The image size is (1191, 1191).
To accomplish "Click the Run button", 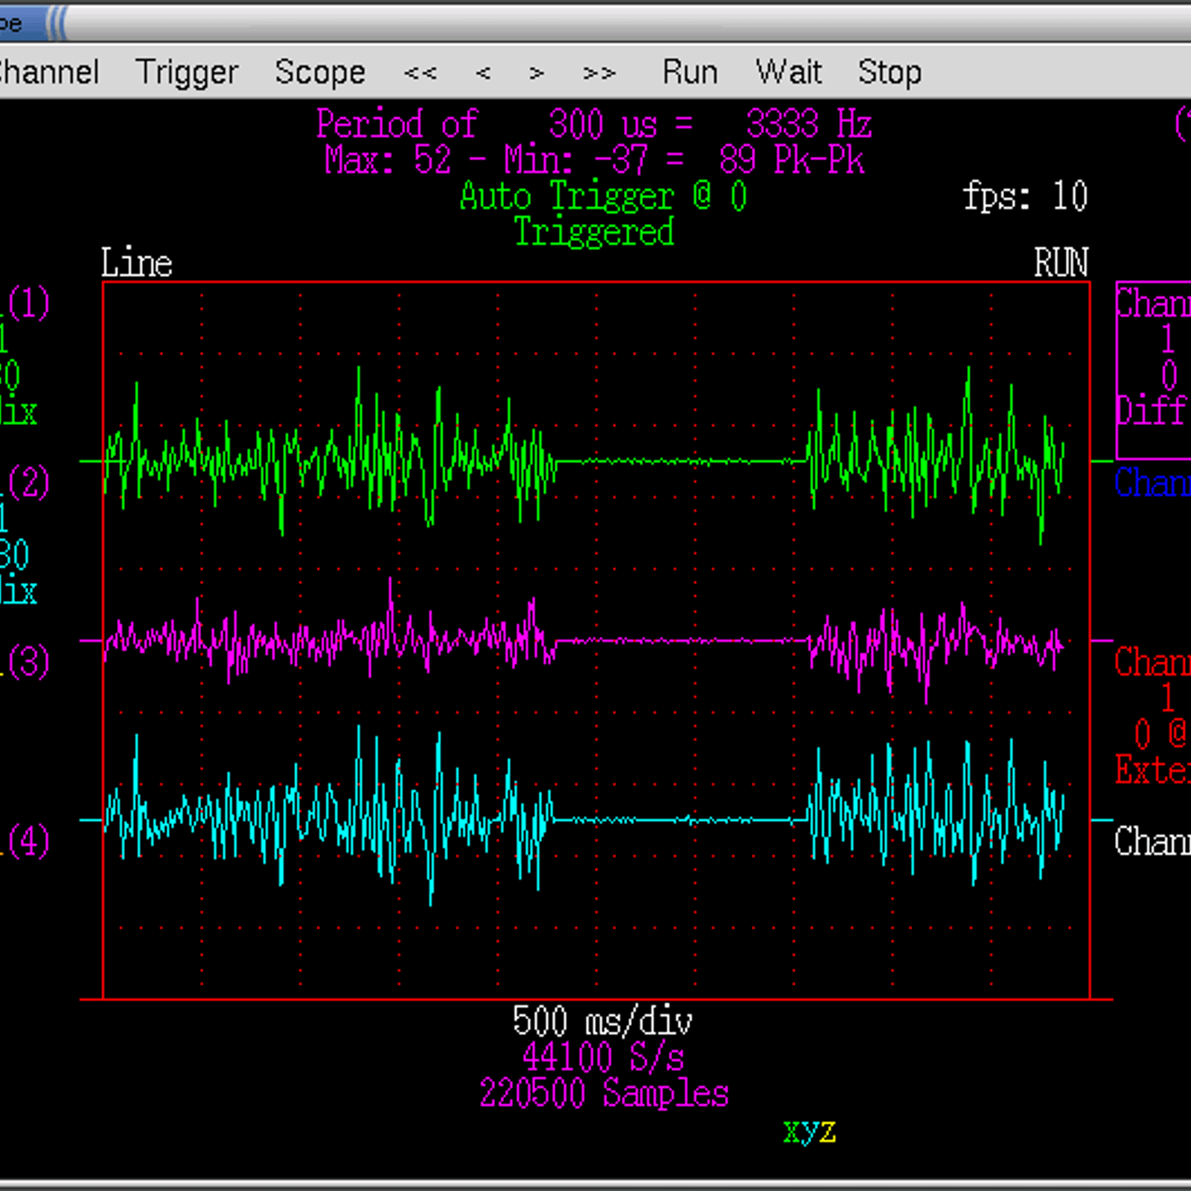I will [690, 73].
